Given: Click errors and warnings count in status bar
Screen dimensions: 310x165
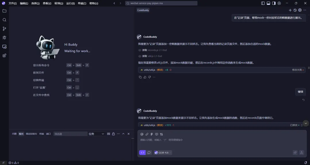Looking at the screenshot, I should (14, 163).
